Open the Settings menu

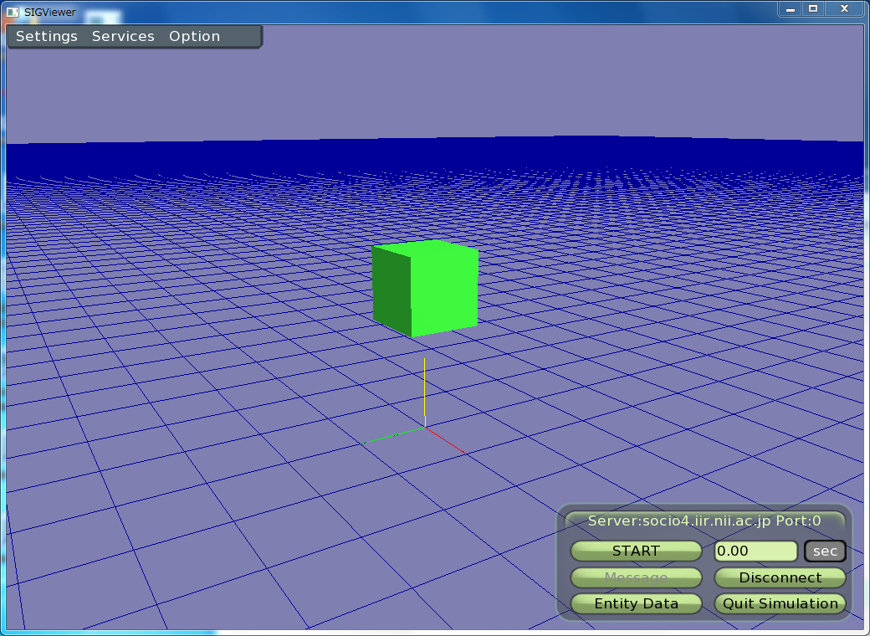(47, 37)
